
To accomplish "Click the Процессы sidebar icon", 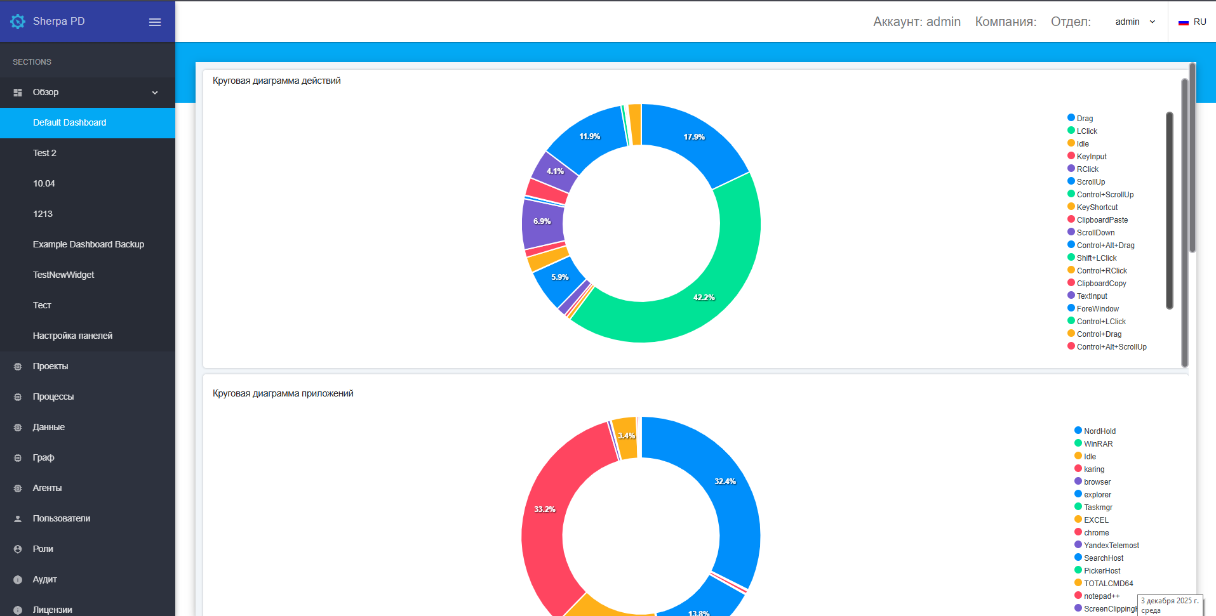I will tap(18, 397).
